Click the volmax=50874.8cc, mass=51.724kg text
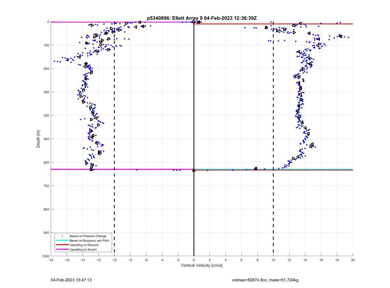 point(265,280)
